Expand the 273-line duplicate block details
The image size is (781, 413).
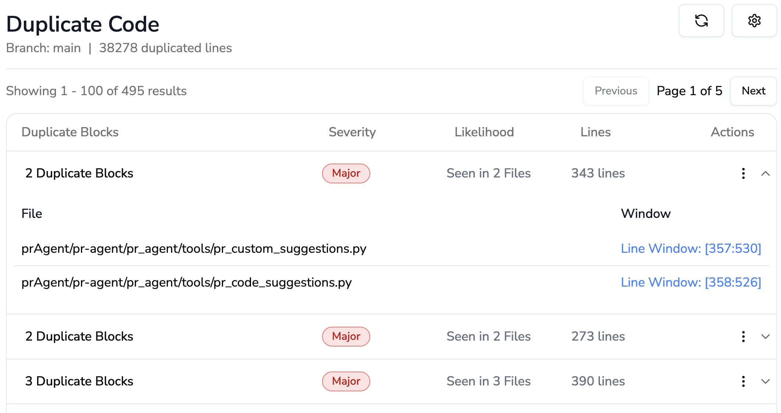(766, 336)
